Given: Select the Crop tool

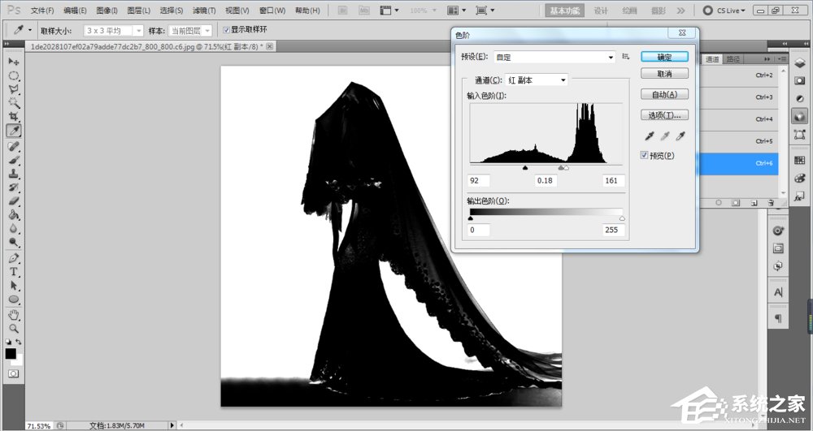Looking at the screenshot, I should (14, 117).
